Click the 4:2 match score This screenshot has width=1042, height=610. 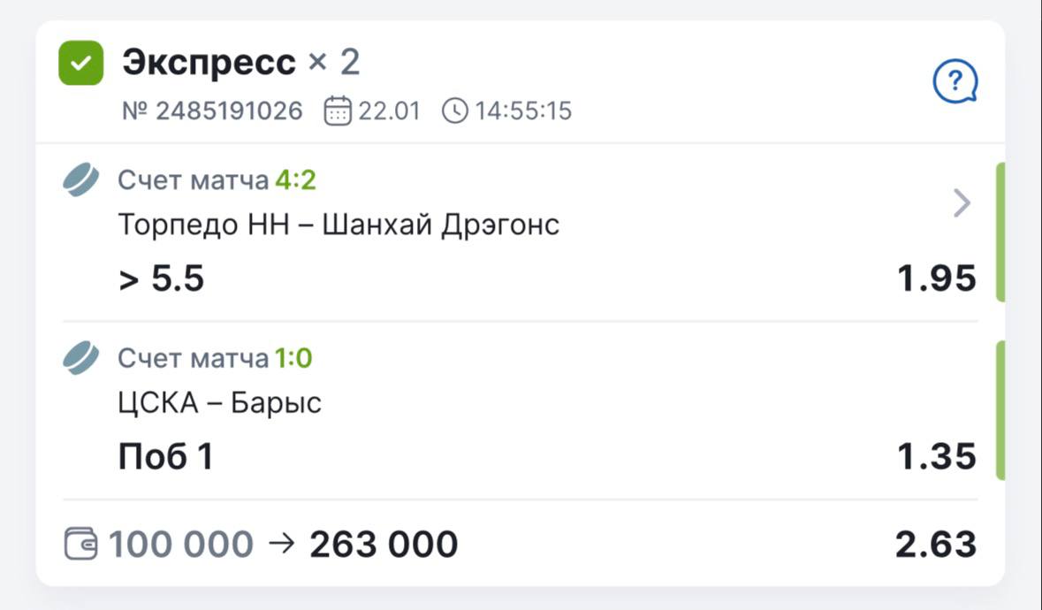click(295, 181)
